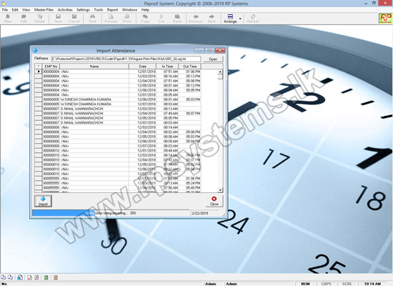Click the Refresh toolbar icon

(253, 19)
